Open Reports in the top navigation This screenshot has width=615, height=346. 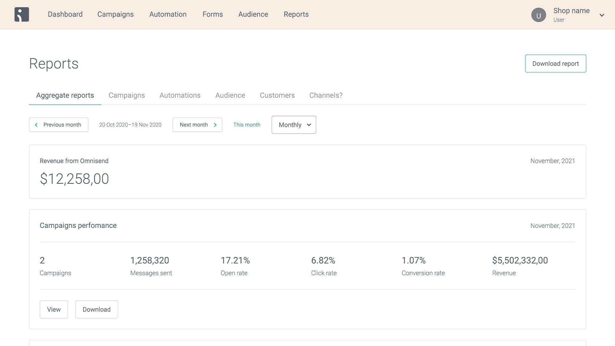click(x=296, y=14)
